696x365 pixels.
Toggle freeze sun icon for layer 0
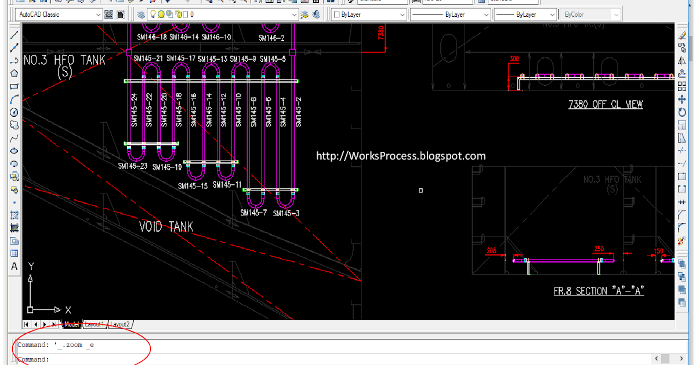pos(161,14)
